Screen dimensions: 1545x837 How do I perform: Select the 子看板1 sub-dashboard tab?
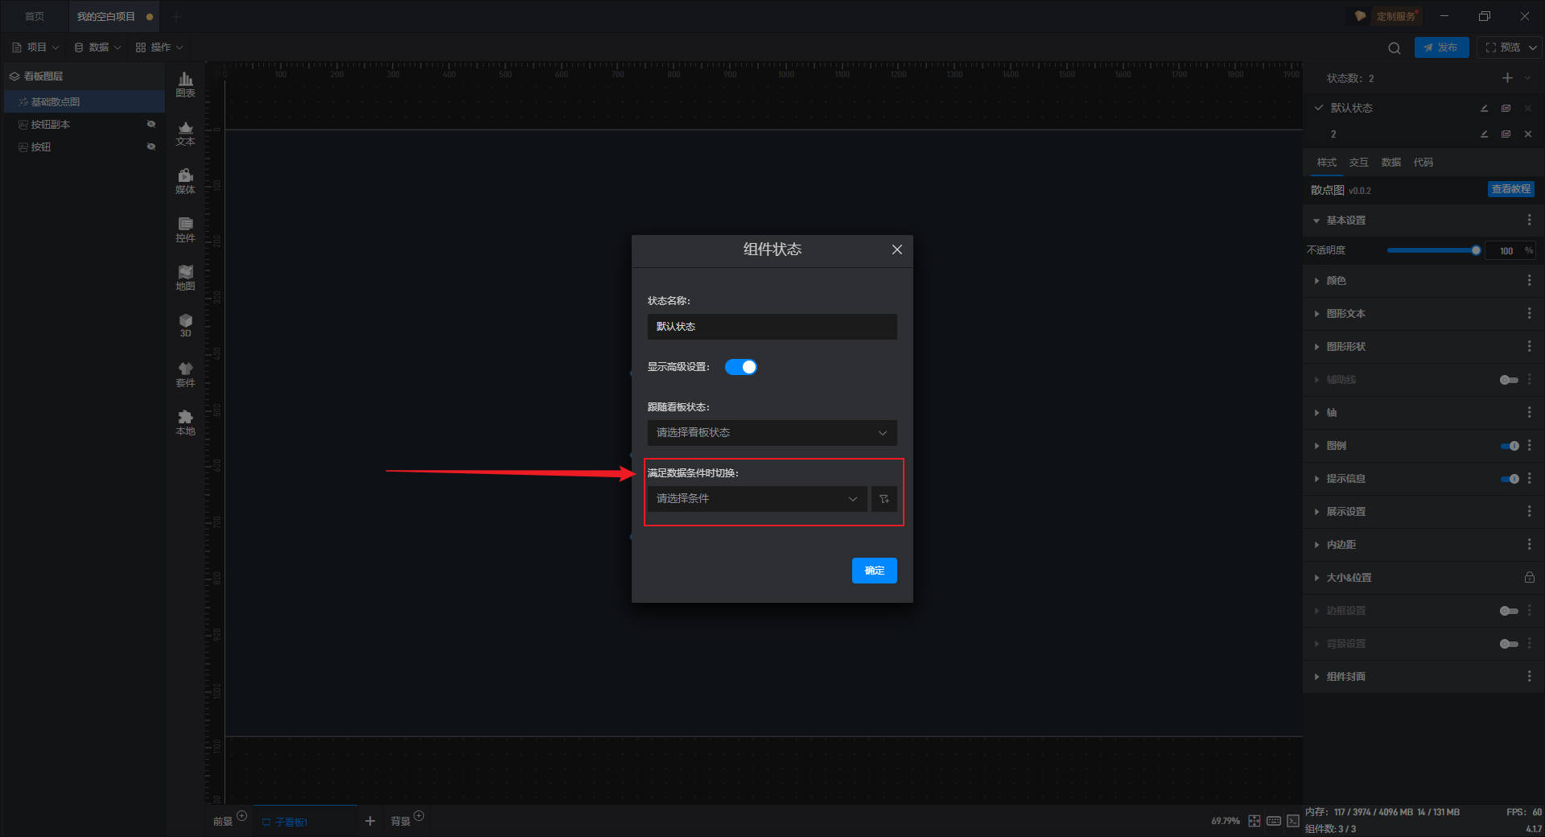click(304, 822)
